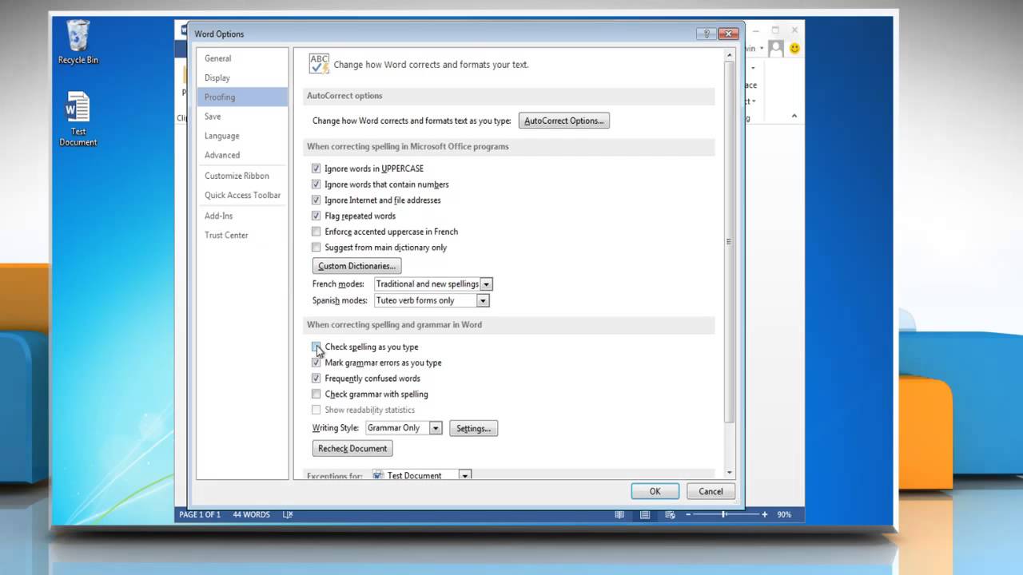Select the Advanced options category
Screen dimensions: 1023x575
pyautogui.click(x=242, y=155)
